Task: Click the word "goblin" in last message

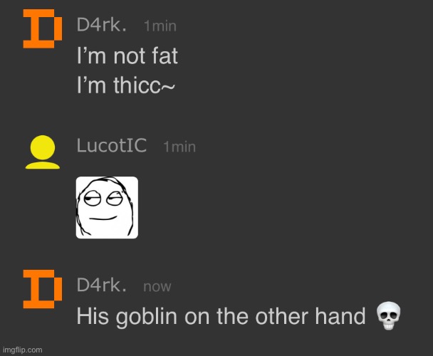Action: click(x=147, y=317)
